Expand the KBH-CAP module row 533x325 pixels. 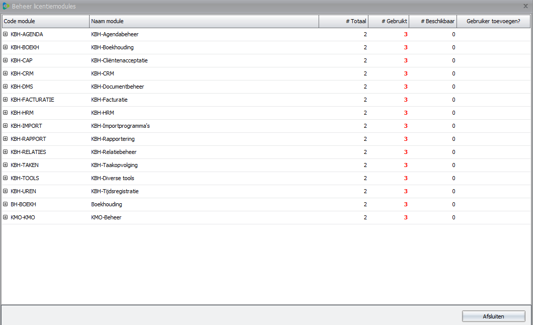(x=6, y=60)
